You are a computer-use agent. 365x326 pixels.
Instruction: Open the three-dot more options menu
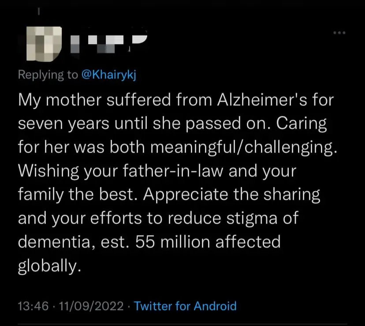point(339,33)
